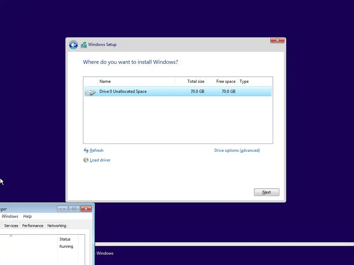The height and width of the screenshot is (265, 354).
Task: Close the Windows Setup dialog
Action: point(277,40)
